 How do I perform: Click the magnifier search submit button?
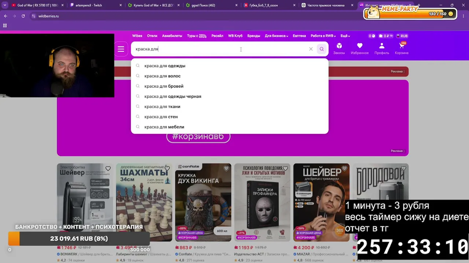322,49
